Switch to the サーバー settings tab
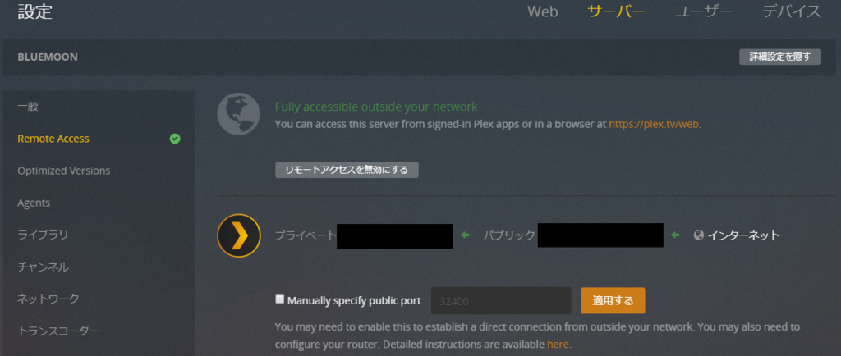 [616, 11]
